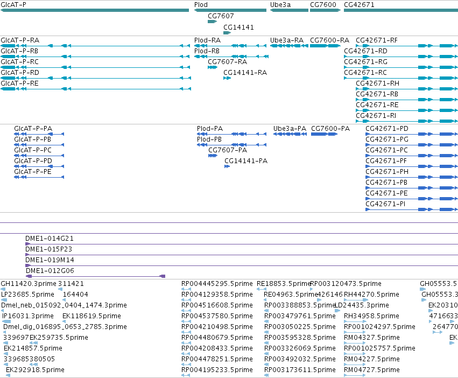Click the Plod-PB protein label

click(209, 139)
